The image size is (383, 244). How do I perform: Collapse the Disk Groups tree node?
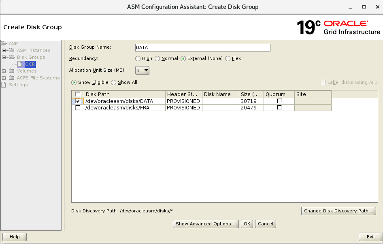(x=4, y=57)
